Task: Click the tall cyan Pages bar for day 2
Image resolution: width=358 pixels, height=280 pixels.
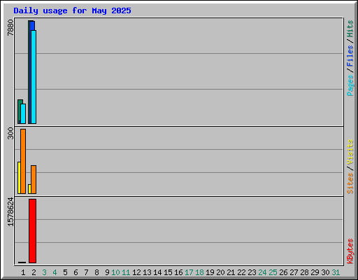Action: (x=34, y=77)
